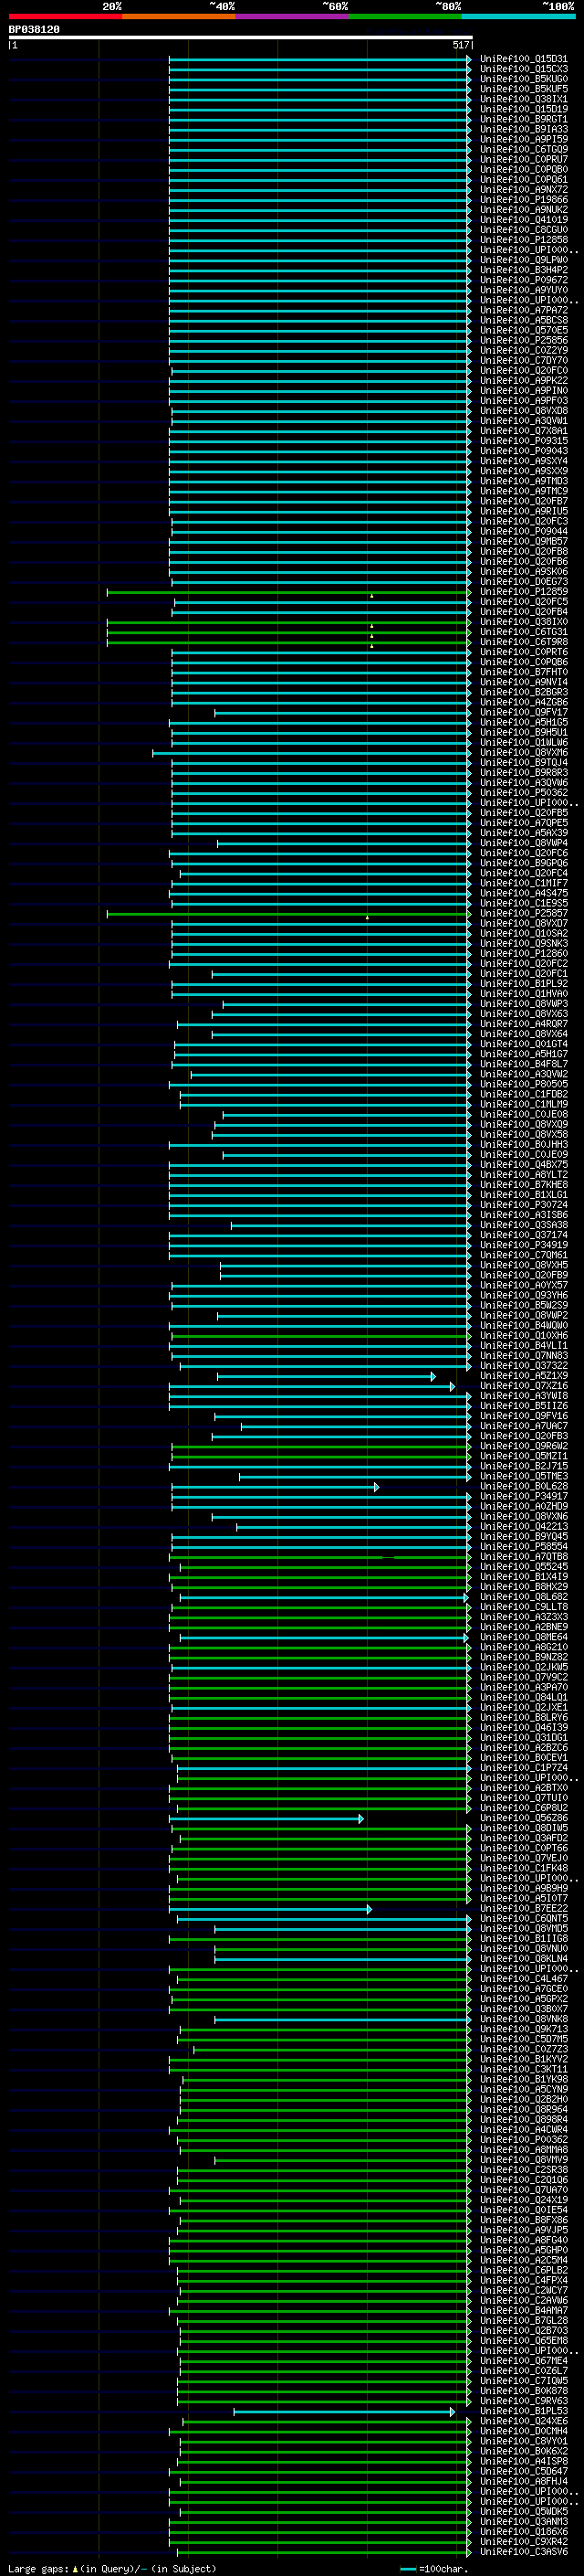Select hit UniRef100_P25856
This screenshot has width=584, height=2576.
524,340
